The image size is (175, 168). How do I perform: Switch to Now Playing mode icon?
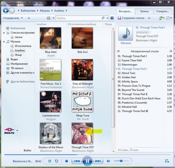pyautogui.click(x=167, y=161)
